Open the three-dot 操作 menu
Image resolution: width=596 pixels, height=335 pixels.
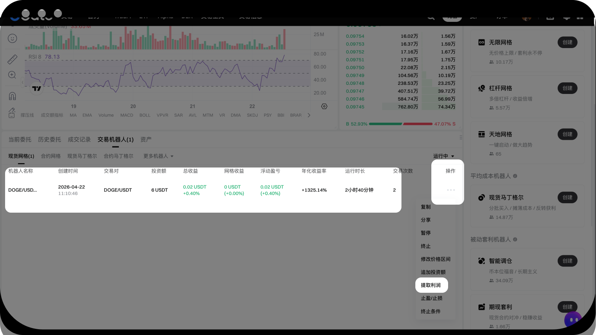tap(451, 190)
